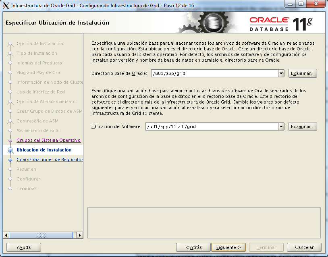Click the Terminar step in the sidebar

[26, 189]
